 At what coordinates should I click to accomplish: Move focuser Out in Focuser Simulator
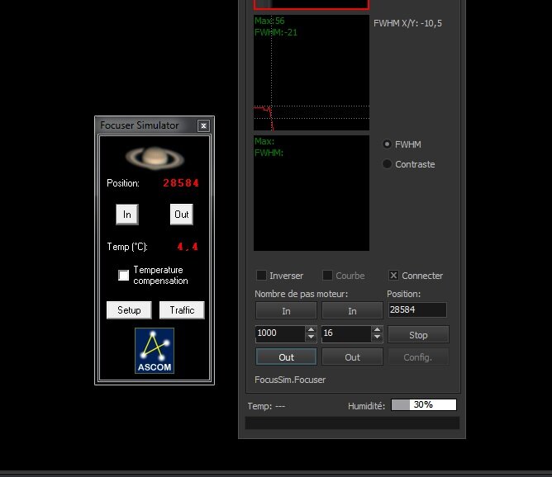tap(181, 215)
